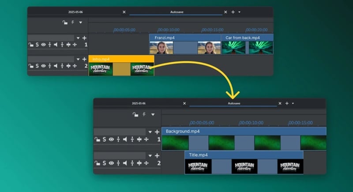
Task: Select the Franzi.mp4 clip title
Action: coord(165,38)
